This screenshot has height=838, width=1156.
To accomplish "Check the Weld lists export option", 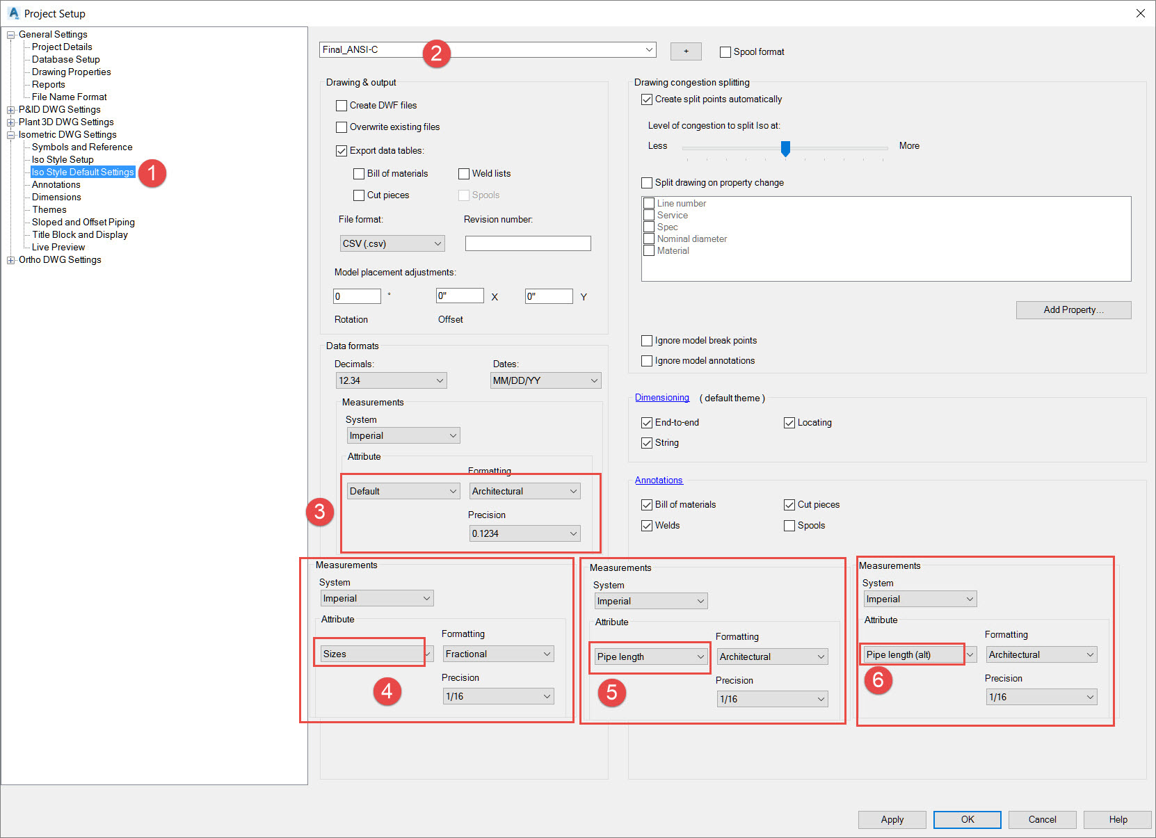I will [x=464, y=173].
